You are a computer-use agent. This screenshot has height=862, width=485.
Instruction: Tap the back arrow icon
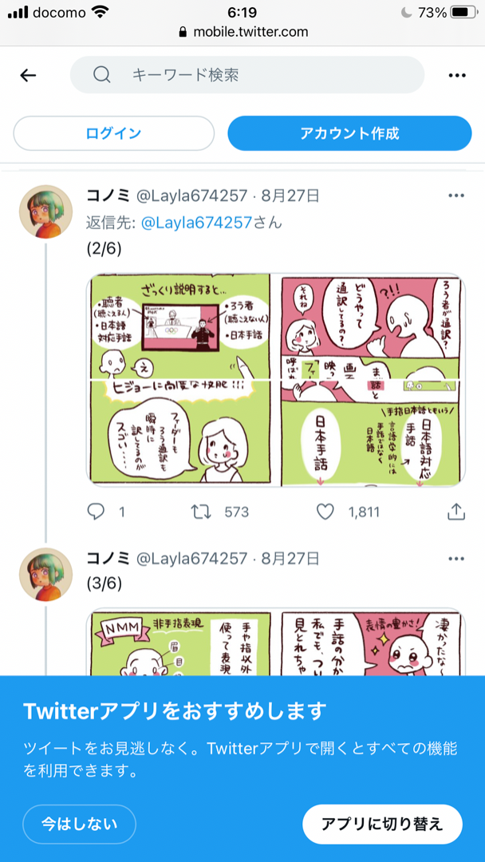click(x=28, y=75)
